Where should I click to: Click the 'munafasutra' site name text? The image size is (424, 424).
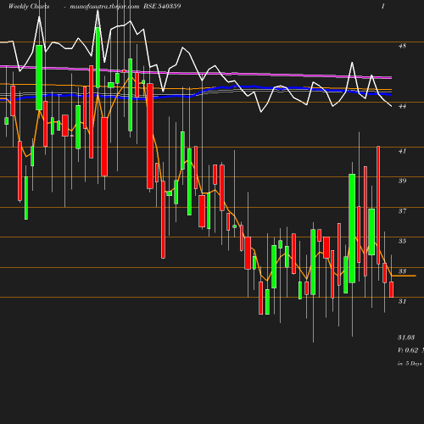90,7
